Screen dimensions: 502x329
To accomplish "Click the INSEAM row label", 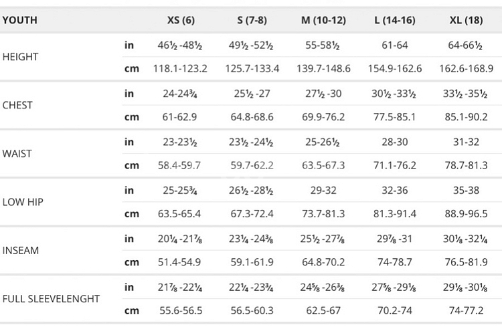I will [x=21, y=250].
